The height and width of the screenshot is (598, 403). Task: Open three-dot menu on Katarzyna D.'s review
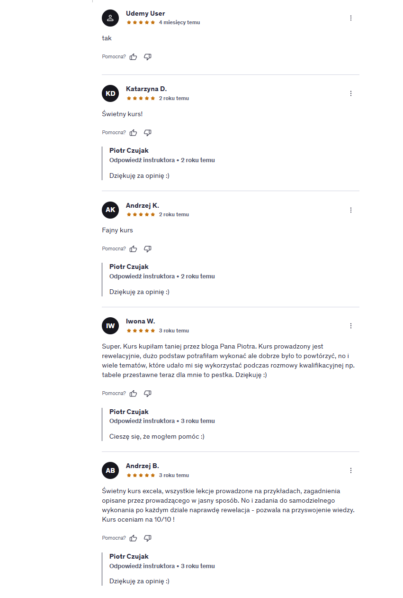click(x=351, y=93)
